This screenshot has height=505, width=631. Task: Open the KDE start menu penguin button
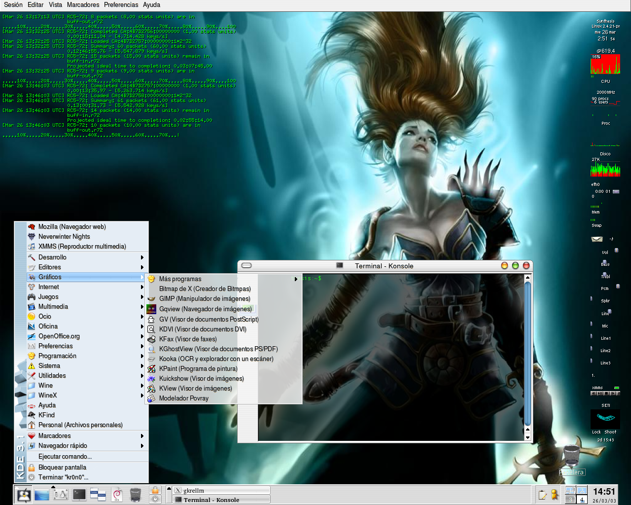pyautogui.click(x=23, y=495)
